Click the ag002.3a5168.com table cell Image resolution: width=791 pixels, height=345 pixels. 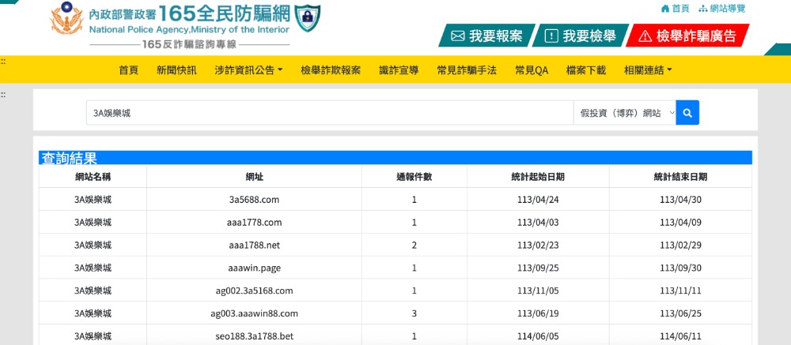tap(254, 291)
